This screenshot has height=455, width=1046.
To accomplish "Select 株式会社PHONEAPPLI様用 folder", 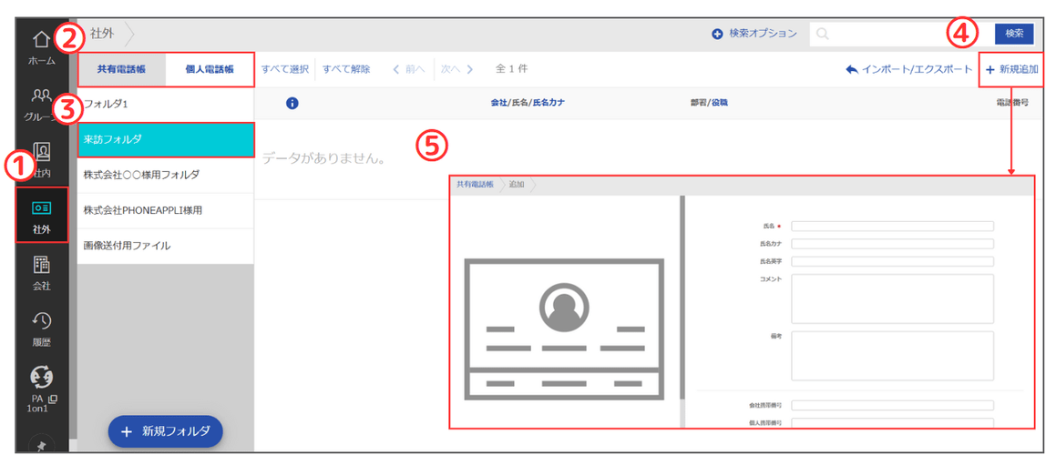I will 166,210.
